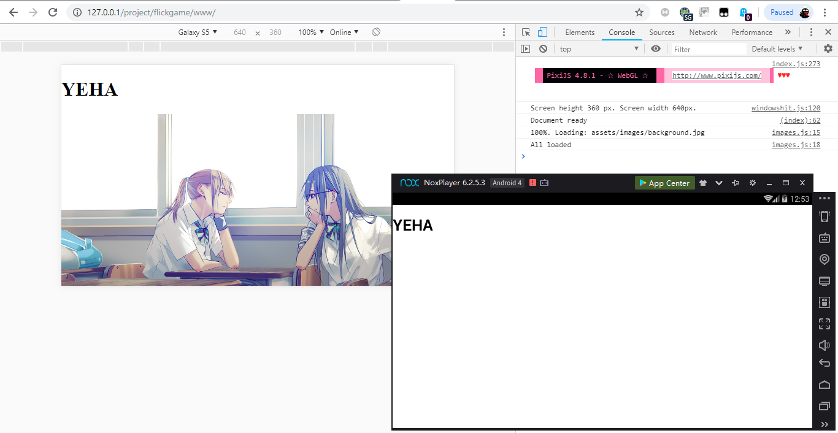Image resolution: width=838 pixels, height=433 pixels.
Task: Clear the console with the ban icon
Action: coord(543,49)
